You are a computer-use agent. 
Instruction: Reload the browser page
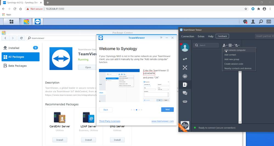tap(15, 9)
